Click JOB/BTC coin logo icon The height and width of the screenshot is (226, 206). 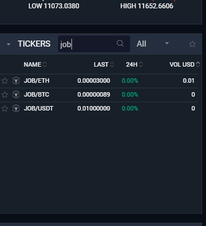16,94
